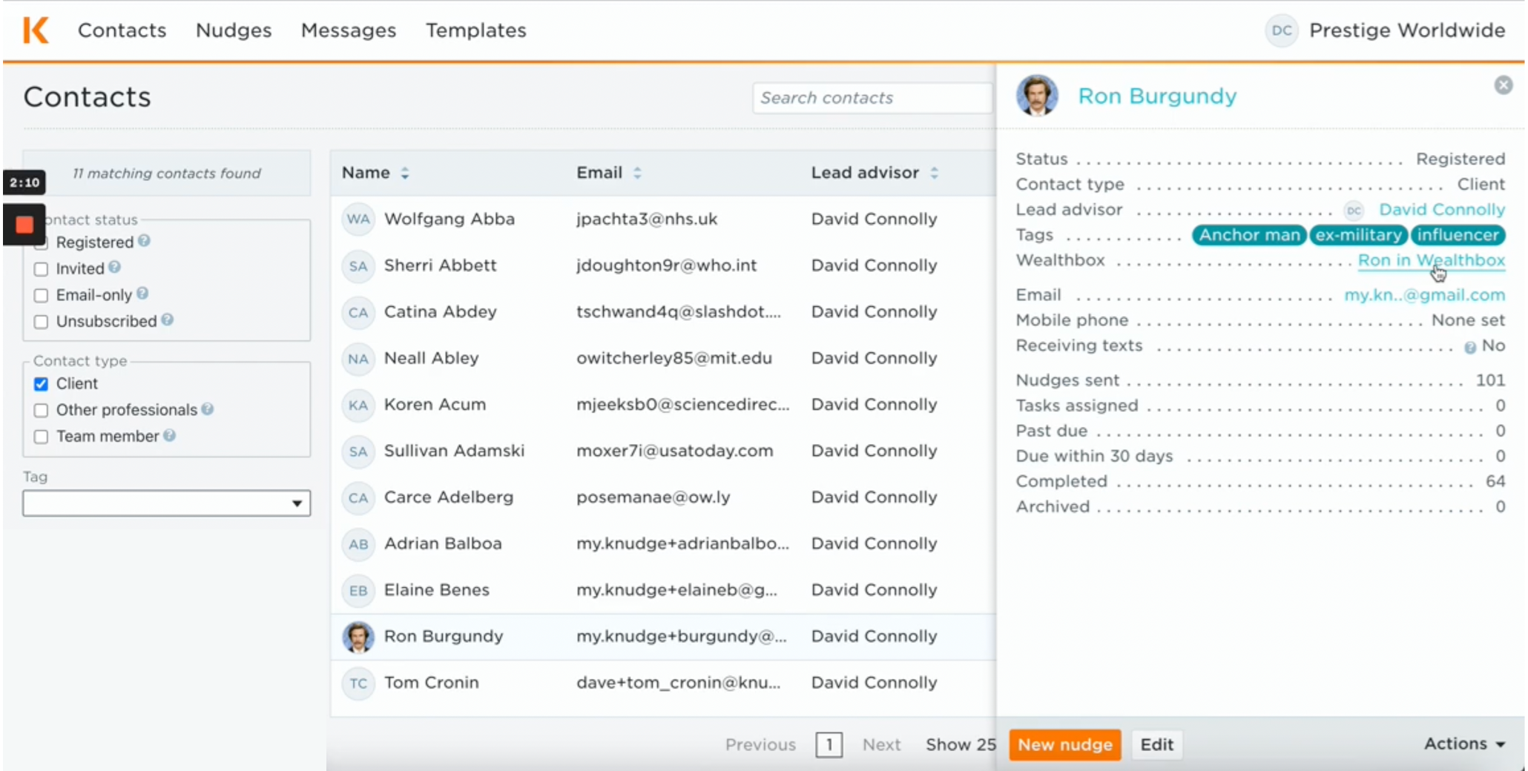Screen dimensions: 1528x771
Task: Click Ron Burgundy's profile photo in panel
Action: [1037, 96]
